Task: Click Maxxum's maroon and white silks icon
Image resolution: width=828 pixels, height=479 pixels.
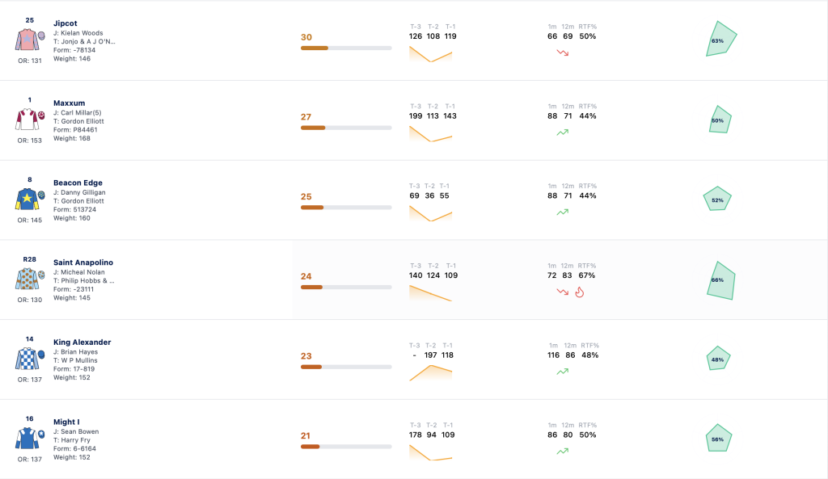Action: click(x=30, y=120)
